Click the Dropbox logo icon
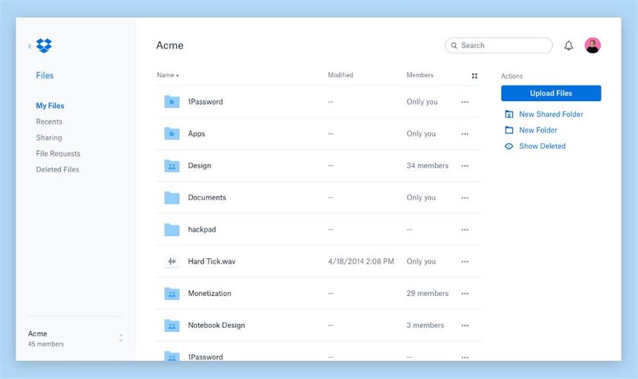Screen dimensions: 638x379 (x=44, y=46)
